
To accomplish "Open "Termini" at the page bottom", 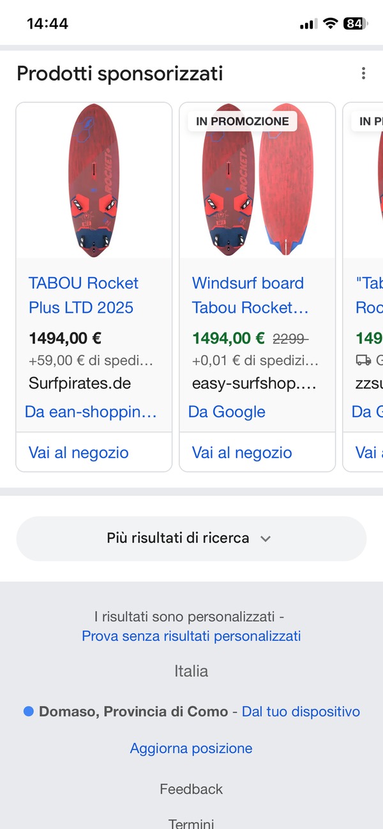I will click(x=191, y=823).
